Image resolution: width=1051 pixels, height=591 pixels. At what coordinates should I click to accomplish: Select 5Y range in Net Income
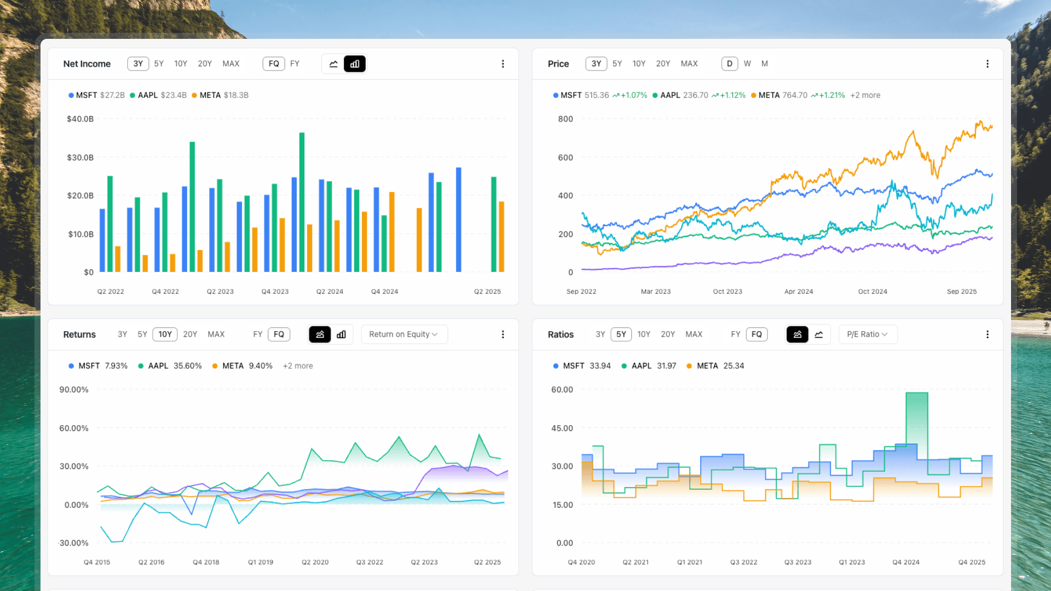(159, 64)
